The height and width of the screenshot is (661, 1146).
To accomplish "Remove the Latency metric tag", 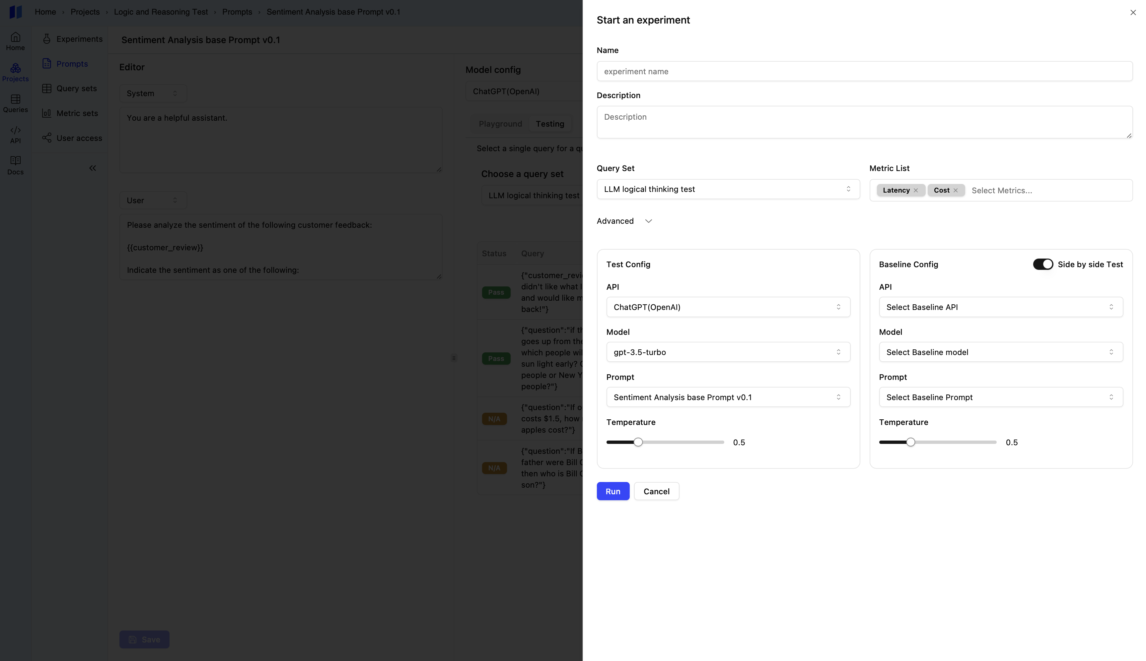I will coord(916,190).
